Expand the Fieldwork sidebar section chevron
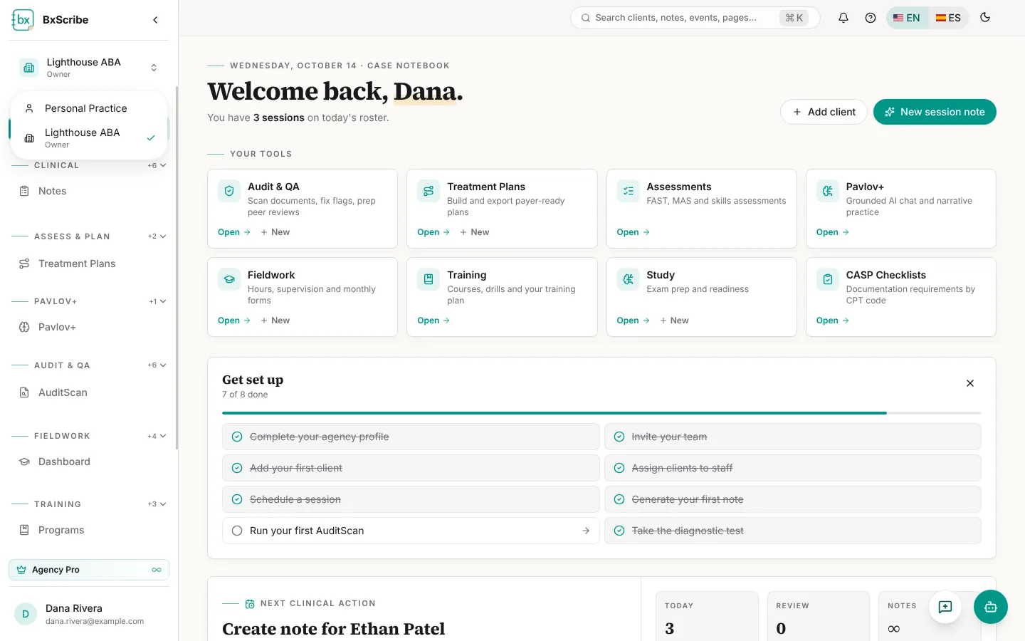 (163, 436)
